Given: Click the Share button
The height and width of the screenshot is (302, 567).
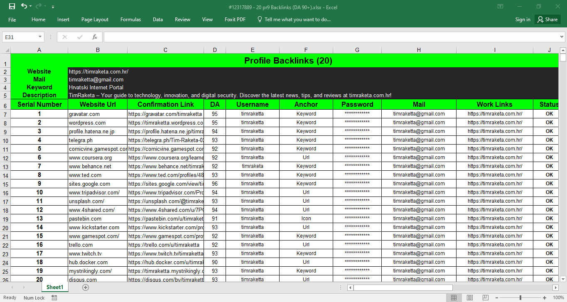Looking at the screenshot, I should click(547, 20).
